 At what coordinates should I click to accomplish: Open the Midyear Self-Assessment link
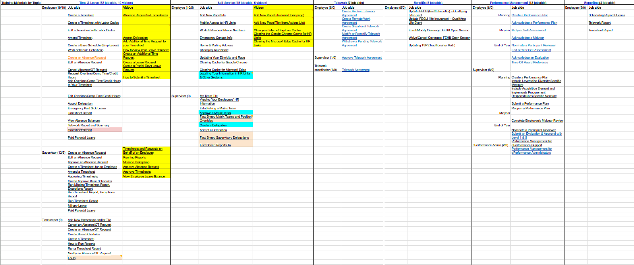pos(529,31)
